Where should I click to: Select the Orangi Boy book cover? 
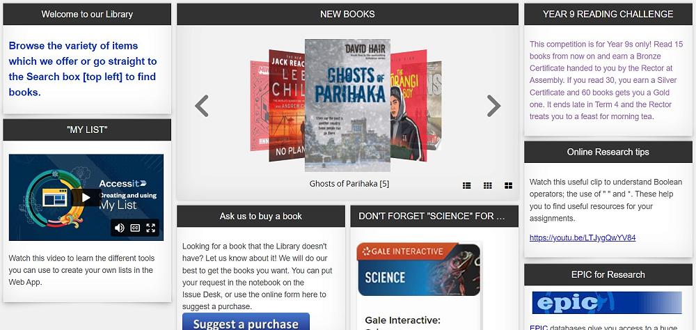pyautogui.click(x=409, y=105)
